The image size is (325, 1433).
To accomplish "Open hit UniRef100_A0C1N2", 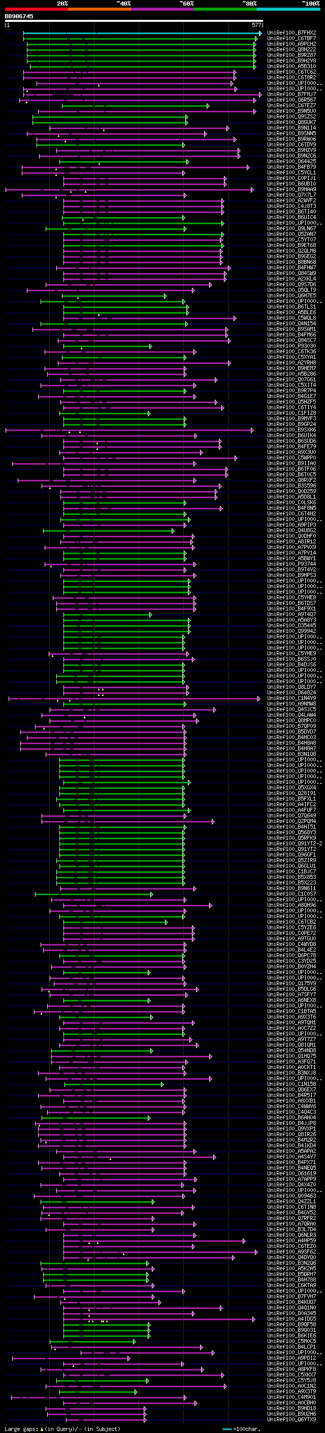I will 291,1386.
